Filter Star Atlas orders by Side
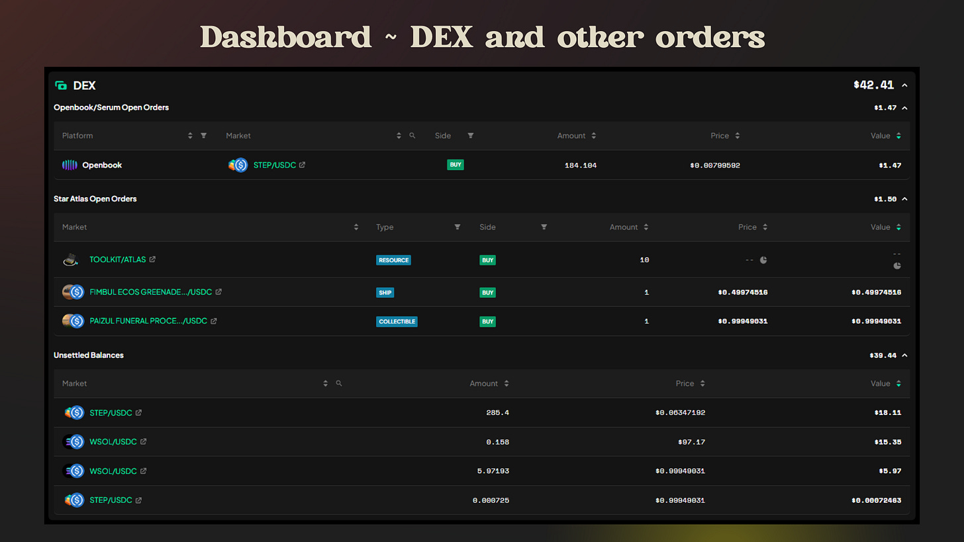The width and height of the screenshot is (964, 542). 544,227
